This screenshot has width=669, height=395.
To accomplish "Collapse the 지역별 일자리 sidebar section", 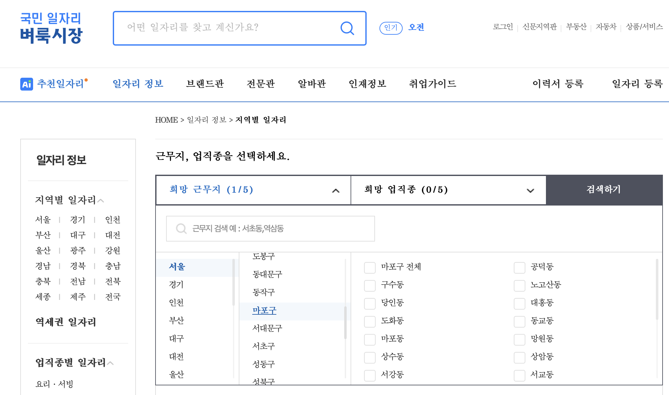I will (x=101, y=201).
